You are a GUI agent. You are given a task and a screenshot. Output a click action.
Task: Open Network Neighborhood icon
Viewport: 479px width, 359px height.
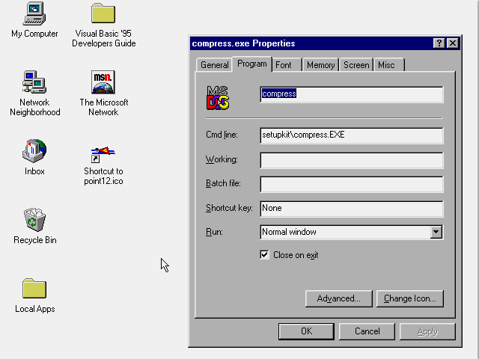34,82
